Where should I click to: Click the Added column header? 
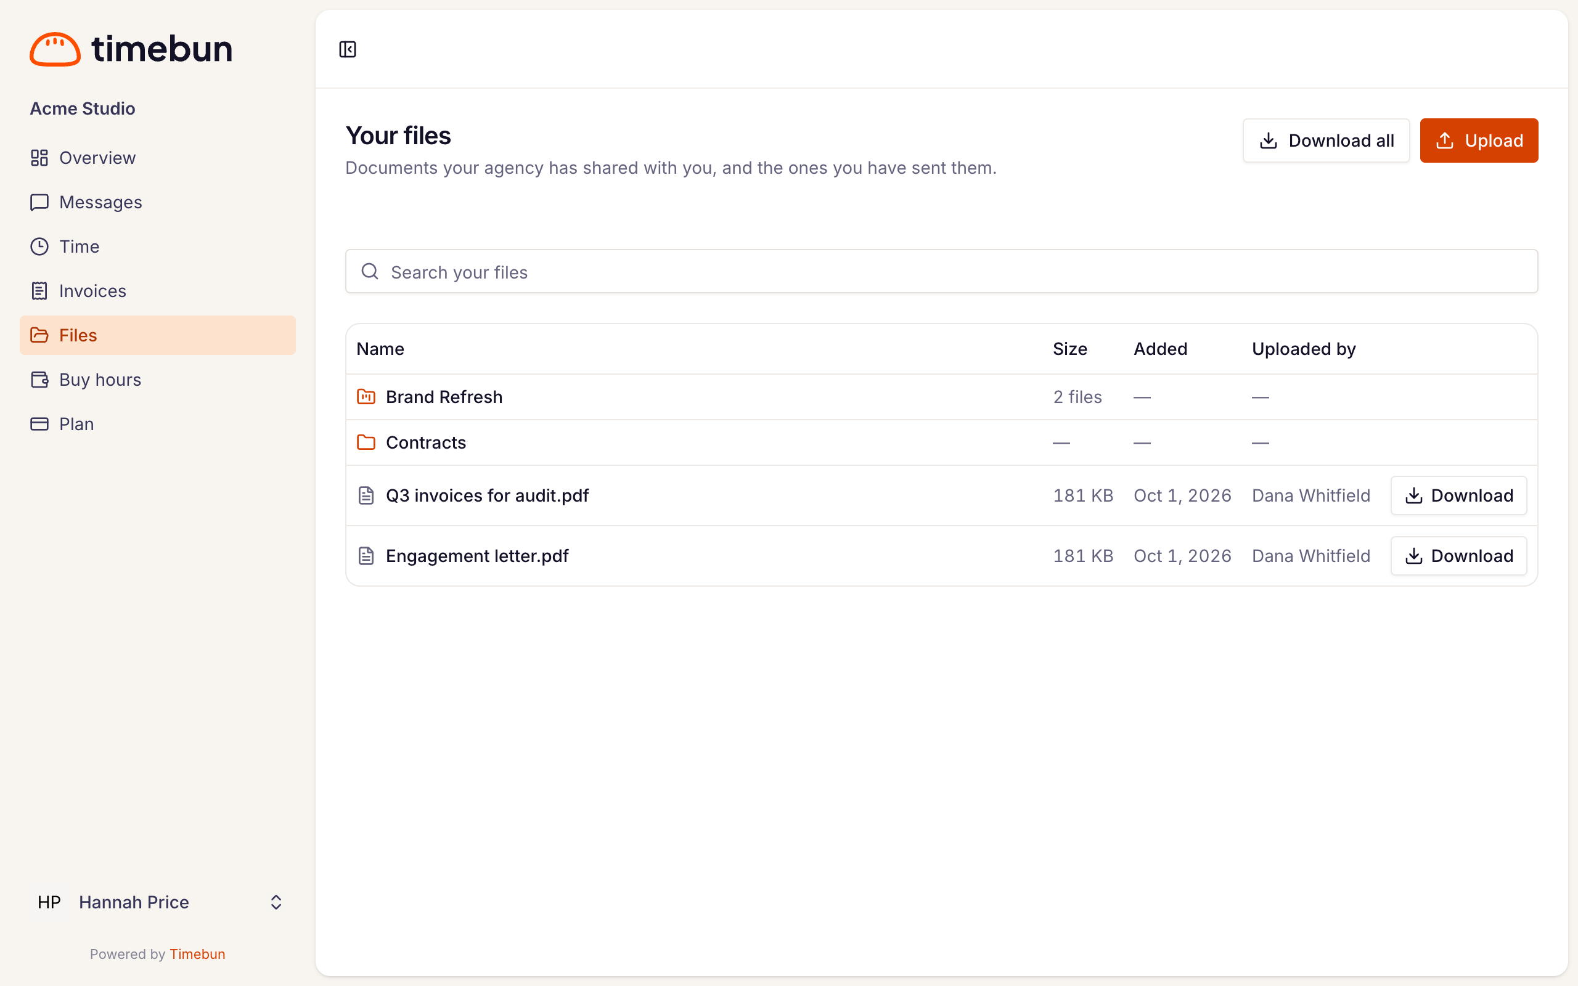[1160, 349]
